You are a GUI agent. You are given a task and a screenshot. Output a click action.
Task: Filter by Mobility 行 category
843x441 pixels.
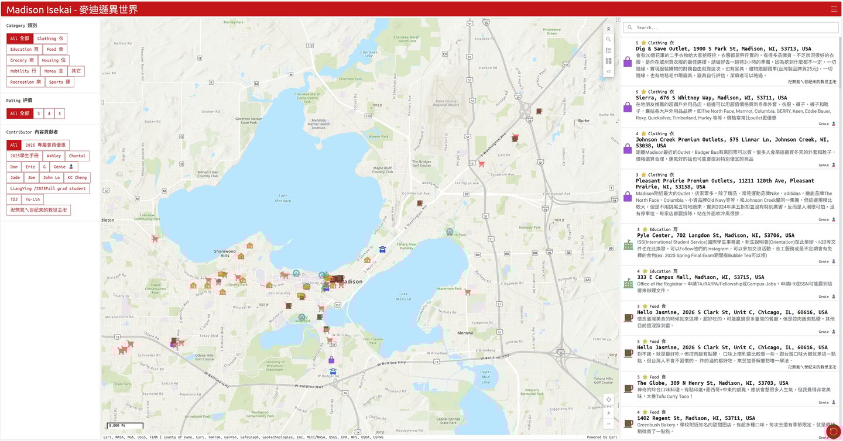[x=23, y=71]
